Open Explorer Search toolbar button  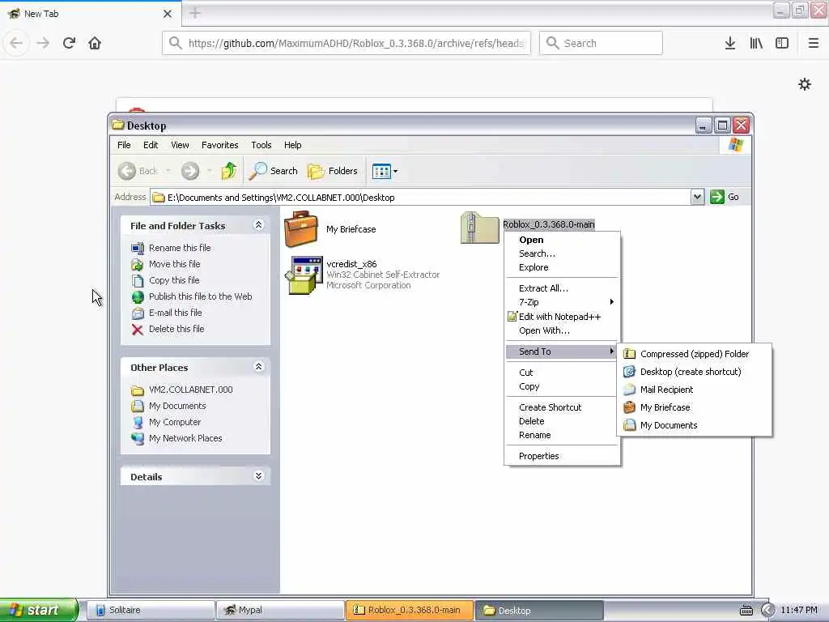[x=274, y=171]
